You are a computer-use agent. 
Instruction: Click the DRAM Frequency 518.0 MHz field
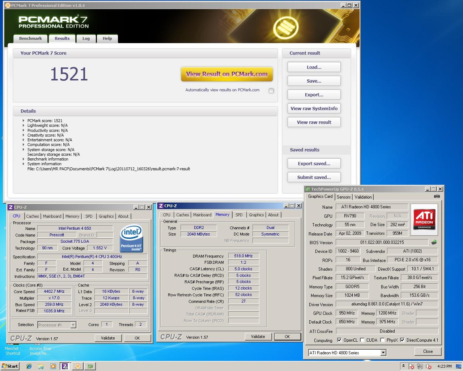(x=243, y=256)
